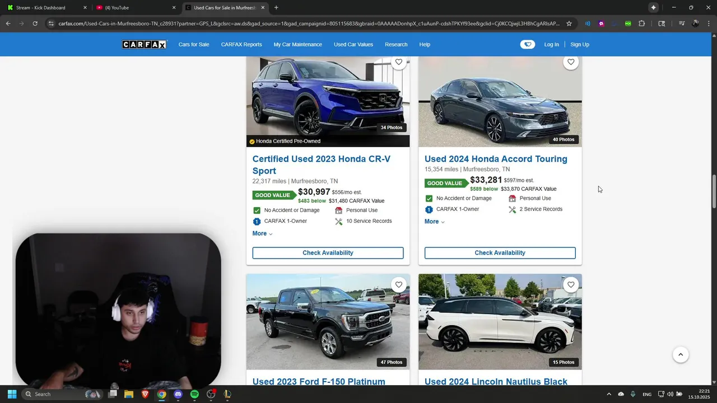The image size is (717, 403).
Task: Check Availability for the Honda Accord Touring
Action: tap(500, 253)
